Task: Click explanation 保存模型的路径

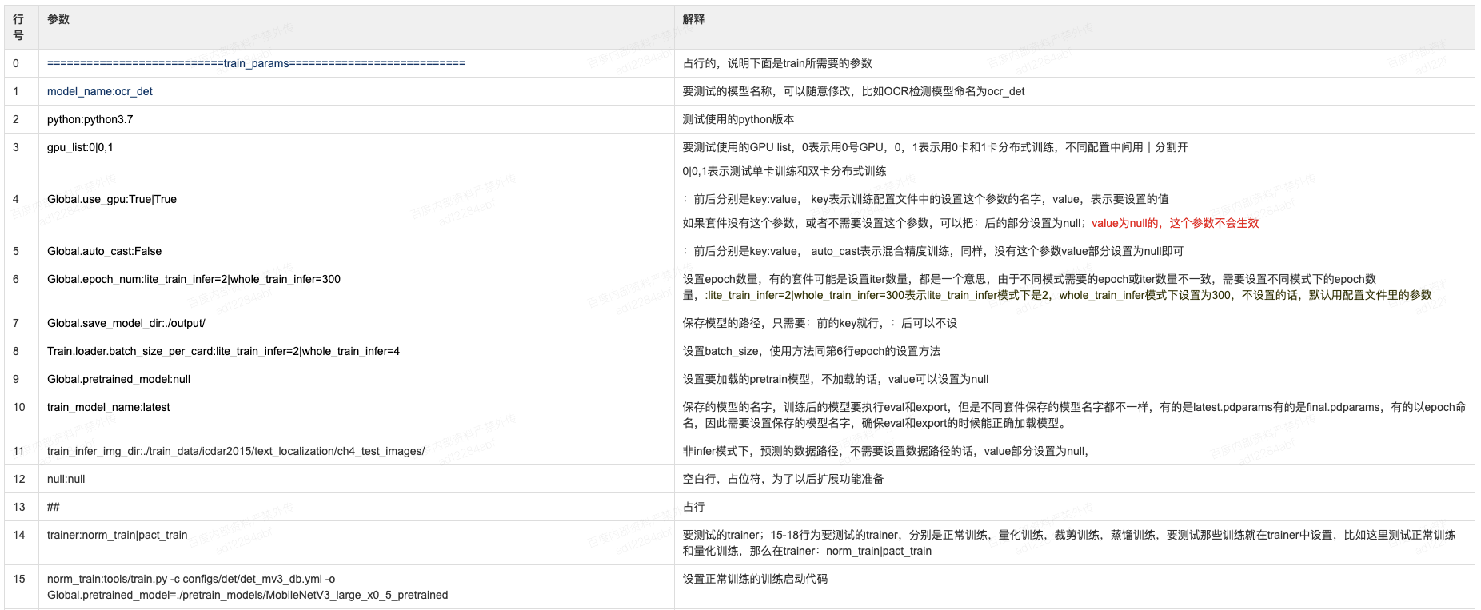Action: tap(820, 323)
